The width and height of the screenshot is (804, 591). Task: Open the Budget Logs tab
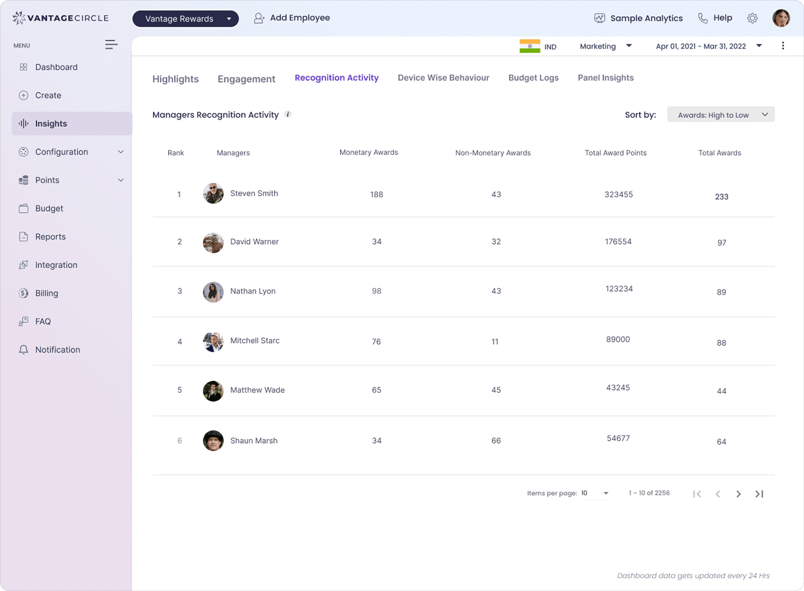533,78
